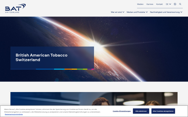Click the Alle ablehnen button

(x=141, y=111)
